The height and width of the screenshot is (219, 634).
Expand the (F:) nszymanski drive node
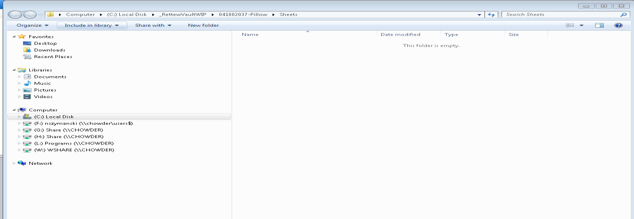click(19, 124)
